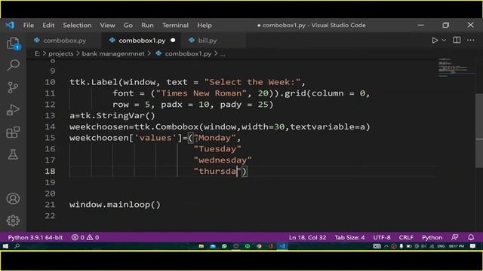Change the CRLF line ending
Screen dimensions: 483x271
[406, 237]
